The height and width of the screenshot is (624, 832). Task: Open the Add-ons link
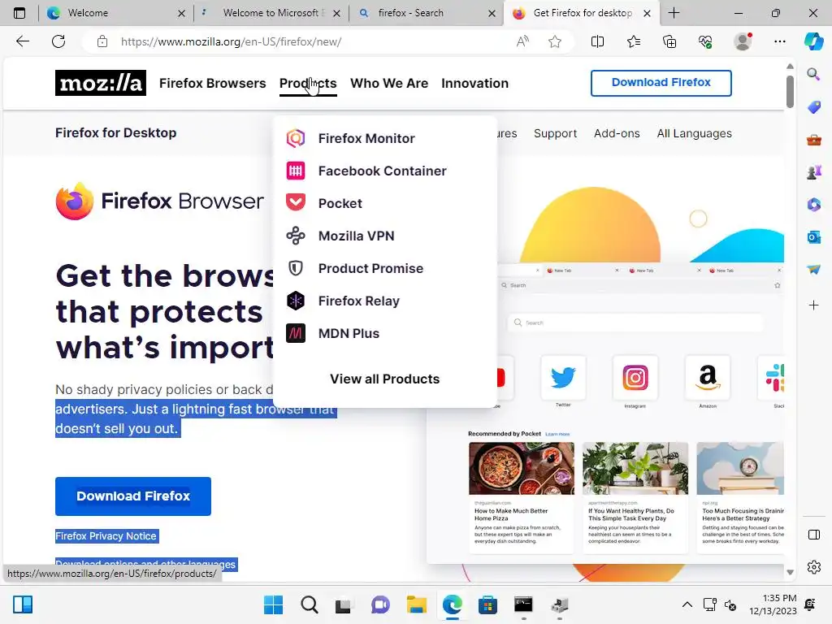pyautogui.click(x=617, y=133)
